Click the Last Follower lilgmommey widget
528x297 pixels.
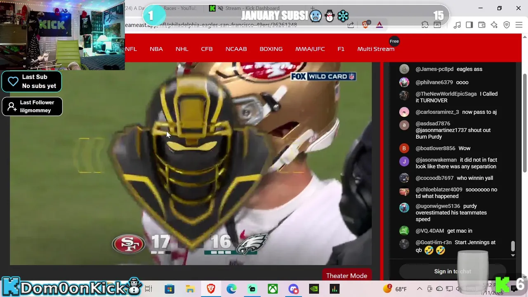(x=32, y=106)
